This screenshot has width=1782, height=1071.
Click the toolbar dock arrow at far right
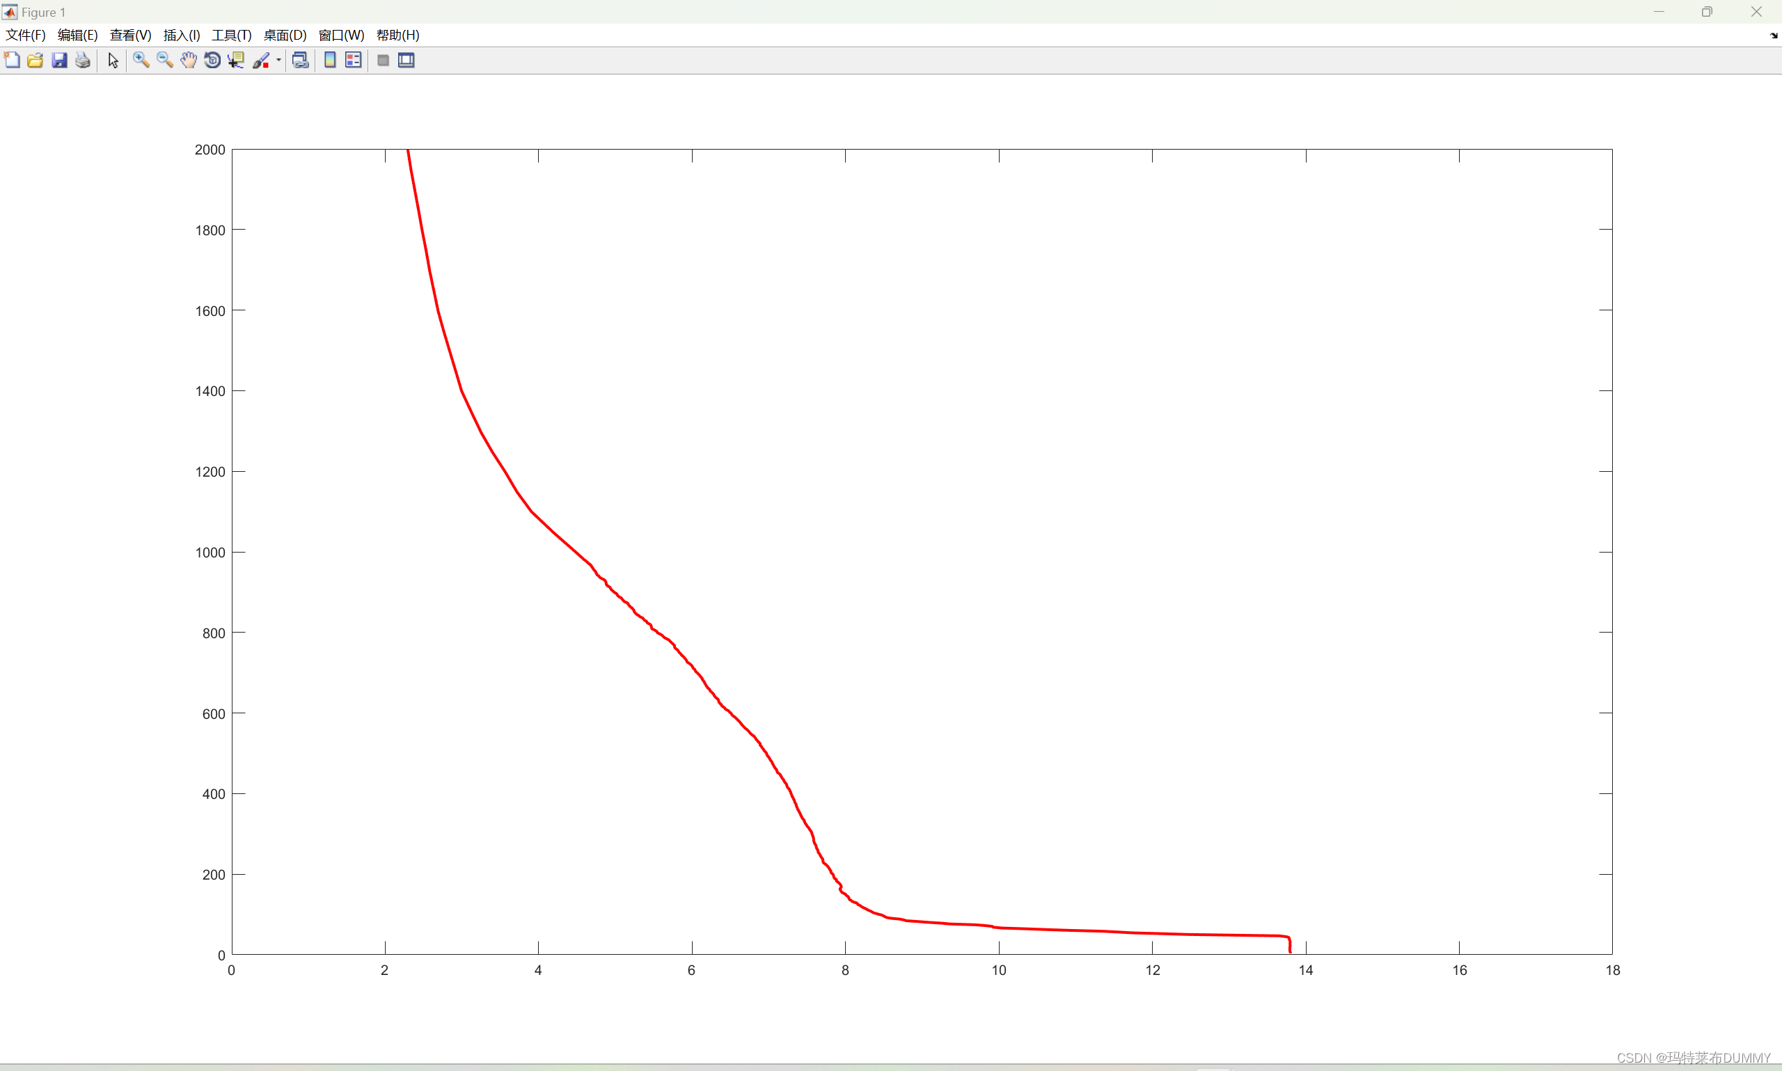click(1774, 35)
